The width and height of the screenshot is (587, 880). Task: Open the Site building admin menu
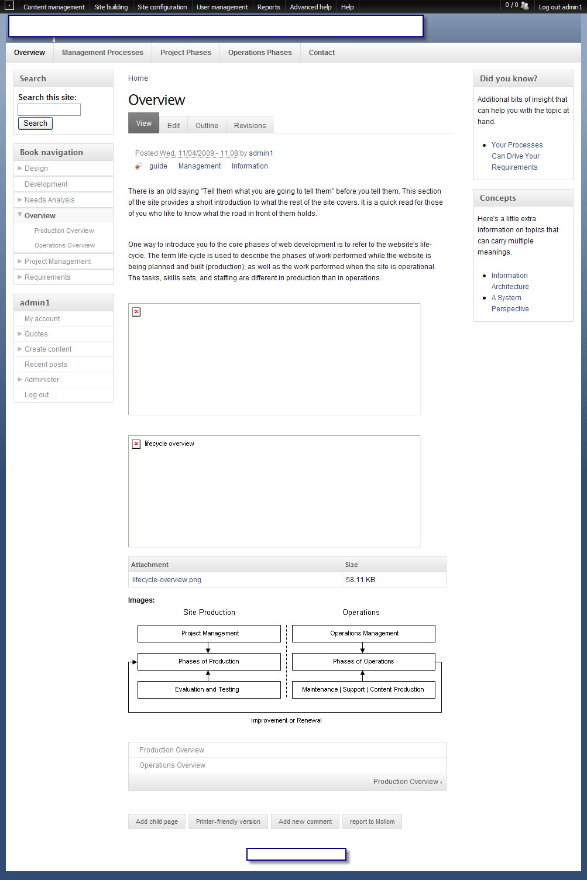111,7
